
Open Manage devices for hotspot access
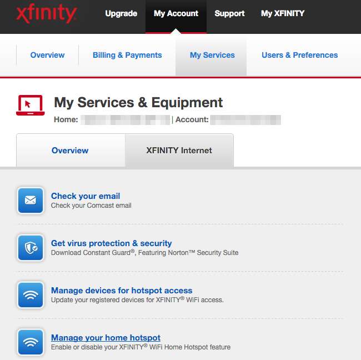122,291
